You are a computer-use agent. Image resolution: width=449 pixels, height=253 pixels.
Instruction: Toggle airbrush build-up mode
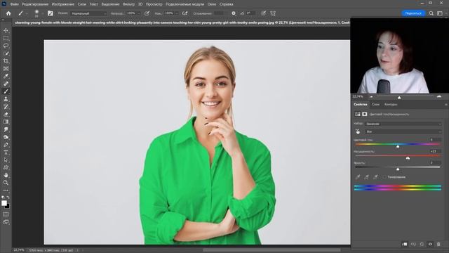coord(185,13)
